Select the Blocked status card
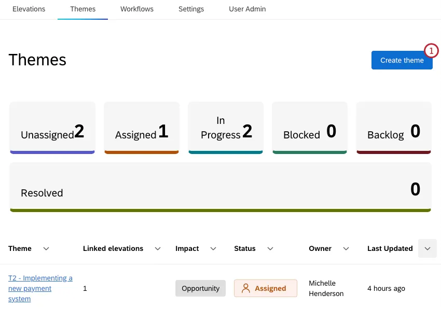 click(x=309, y=128)
